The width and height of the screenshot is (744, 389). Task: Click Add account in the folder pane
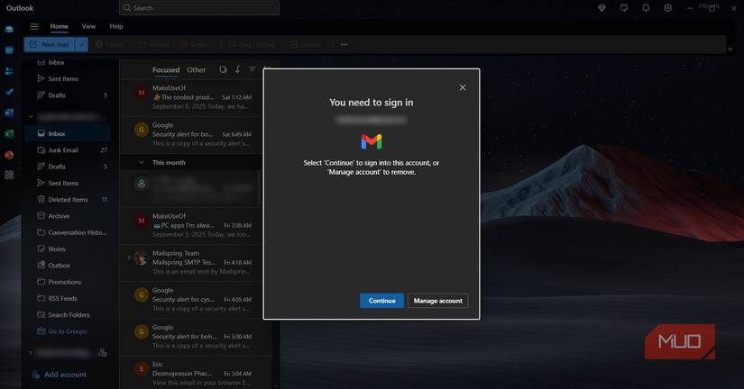[x=60, y=375]
